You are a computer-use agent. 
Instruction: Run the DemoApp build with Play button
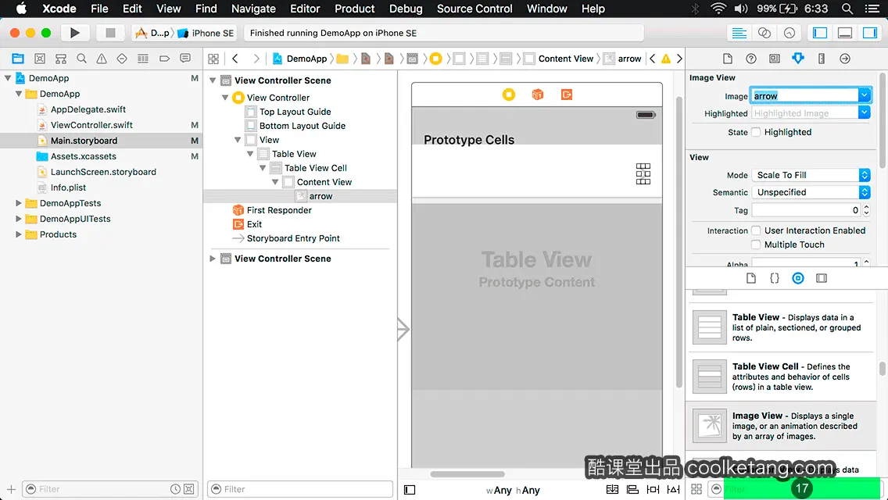(x=74, y=33)
